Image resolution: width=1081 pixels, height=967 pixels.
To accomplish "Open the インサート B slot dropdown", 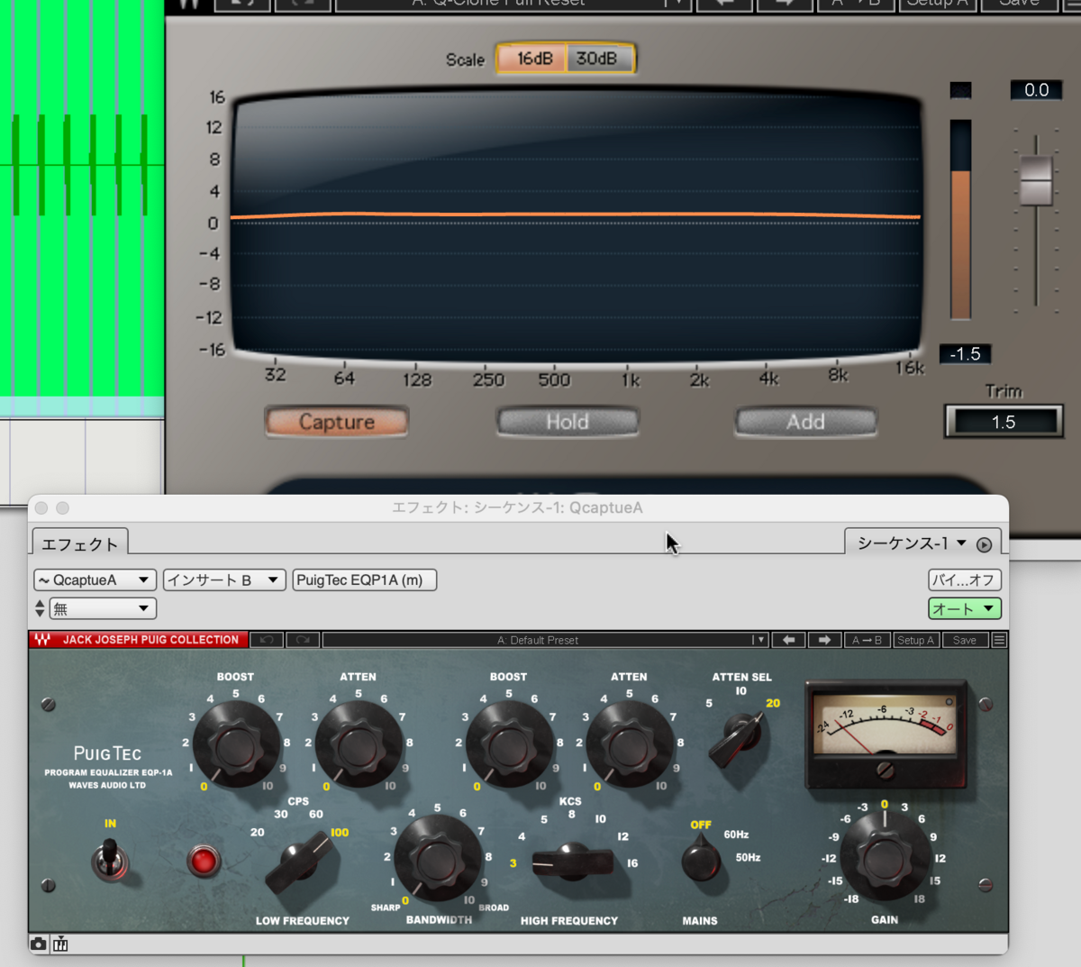I will tap(224, 580).
